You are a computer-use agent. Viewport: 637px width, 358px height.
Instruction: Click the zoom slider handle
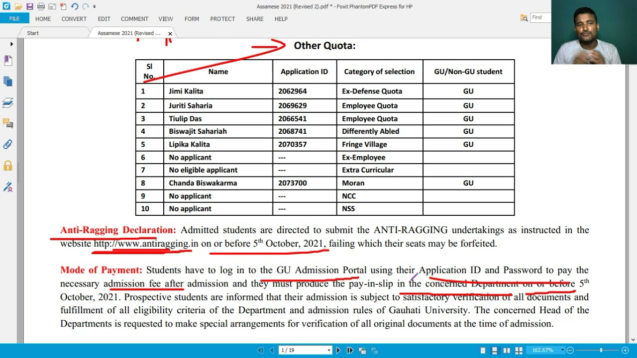[601, 351]
